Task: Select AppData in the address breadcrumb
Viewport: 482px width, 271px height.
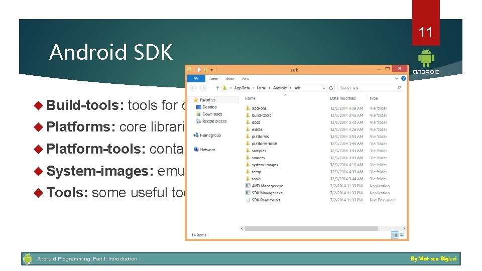Action: tap(242, 88)
